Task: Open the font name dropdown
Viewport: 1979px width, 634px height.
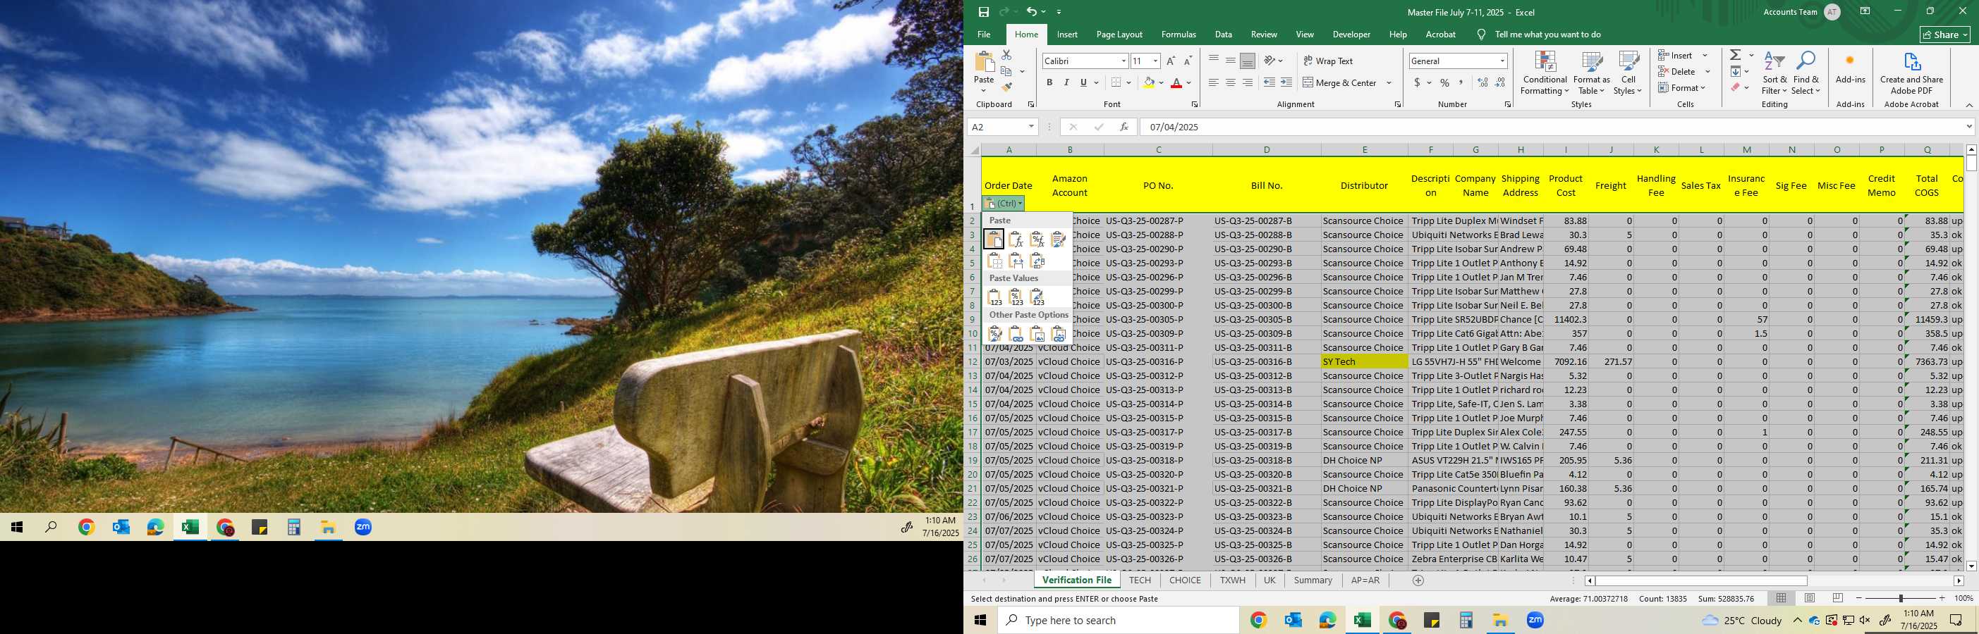Action: [1124, 61]
